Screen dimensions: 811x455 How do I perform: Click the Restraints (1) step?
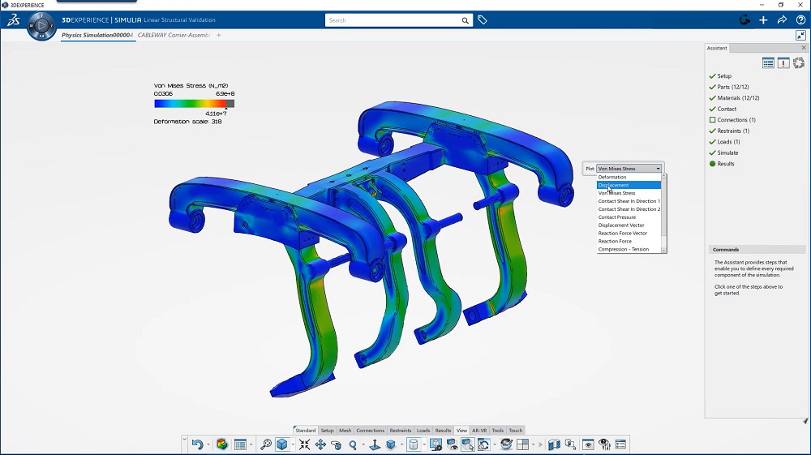[x=733, y=131]
